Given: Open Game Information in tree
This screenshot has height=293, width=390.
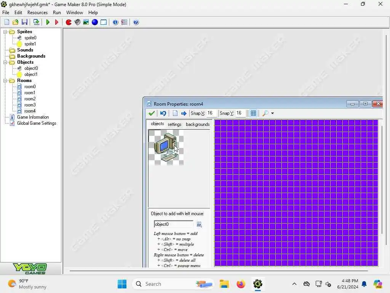Looking at the screenshot, I should (33, 117).
